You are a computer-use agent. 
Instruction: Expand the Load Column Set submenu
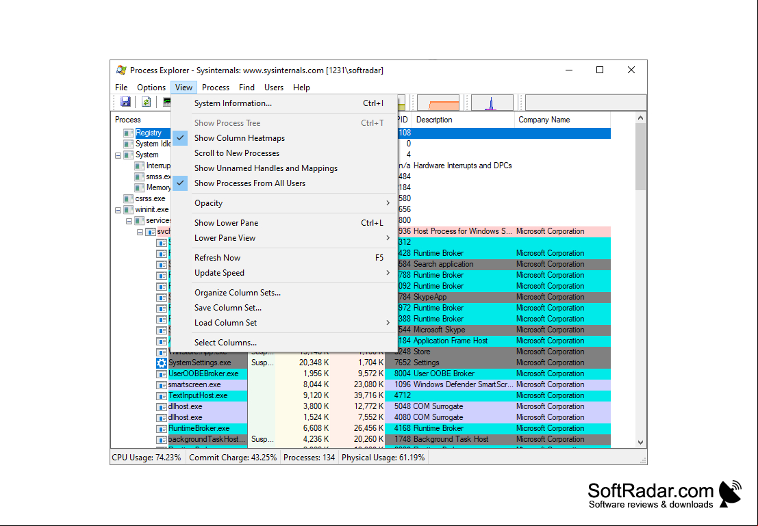tap(283, 323)
